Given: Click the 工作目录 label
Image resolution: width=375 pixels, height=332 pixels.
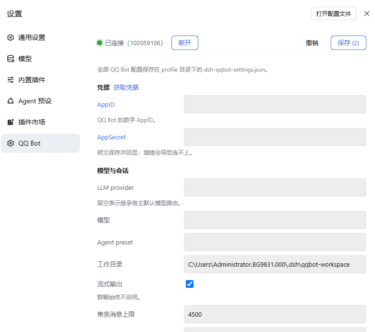Looking at the screenshot, I should [110, 264].
